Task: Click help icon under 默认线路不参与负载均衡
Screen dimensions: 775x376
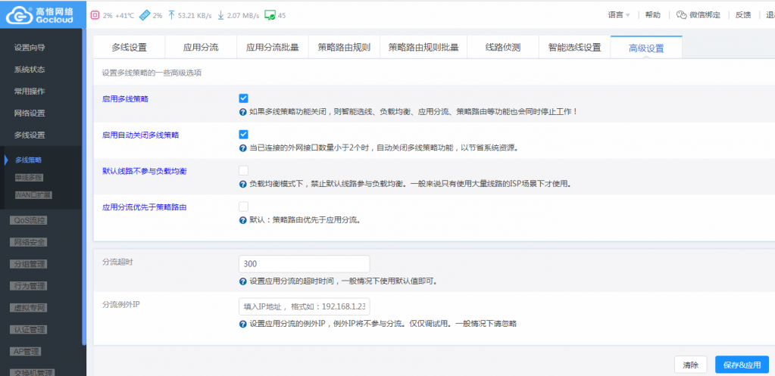Action: (242, 184)
